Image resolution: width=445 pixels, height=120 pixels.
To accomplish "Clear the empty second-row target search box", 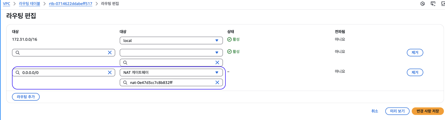I will point(217,63).
